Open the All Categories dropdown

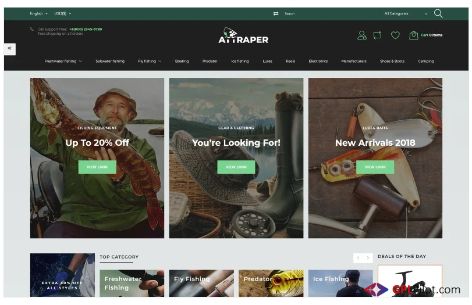click(406, 13)
